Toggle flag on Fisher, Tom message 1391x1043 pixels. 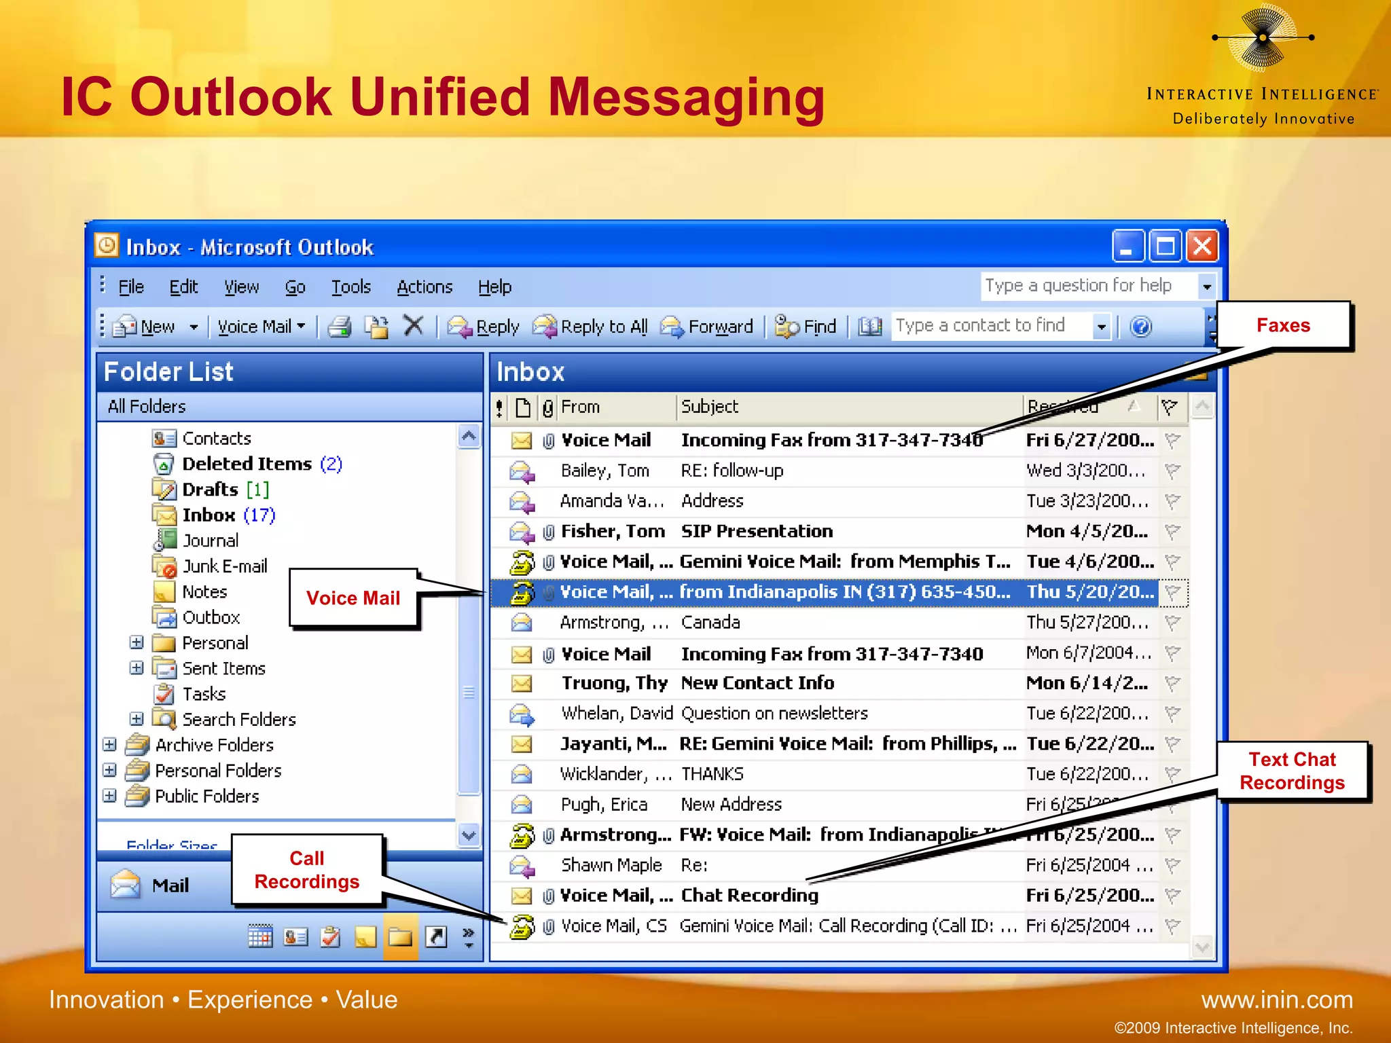(1172, 531)
